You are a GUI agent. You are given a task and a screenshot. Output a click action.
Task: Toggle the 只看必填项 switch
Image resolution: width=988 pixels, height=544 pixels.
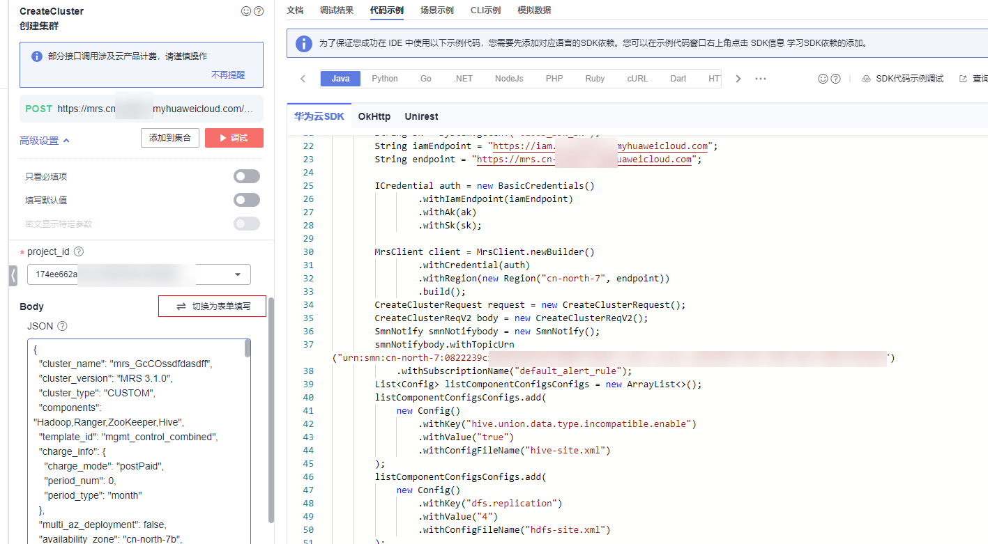pyautogui.click(x=247, y=176)
